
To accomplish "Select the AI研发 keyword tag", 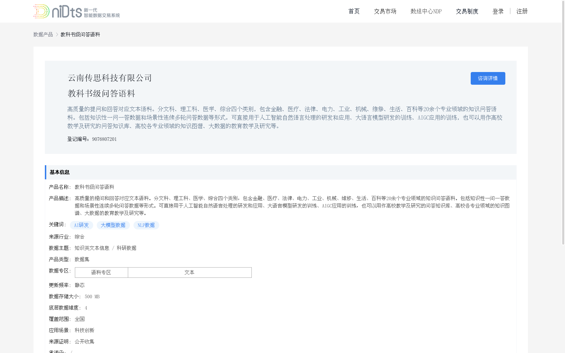I will [x=82, y=225].
